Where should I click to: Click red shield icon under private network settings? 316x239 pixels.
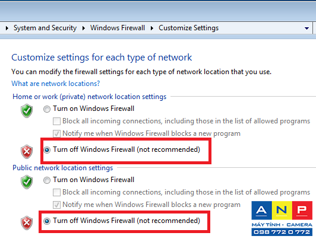pos(27,152)
